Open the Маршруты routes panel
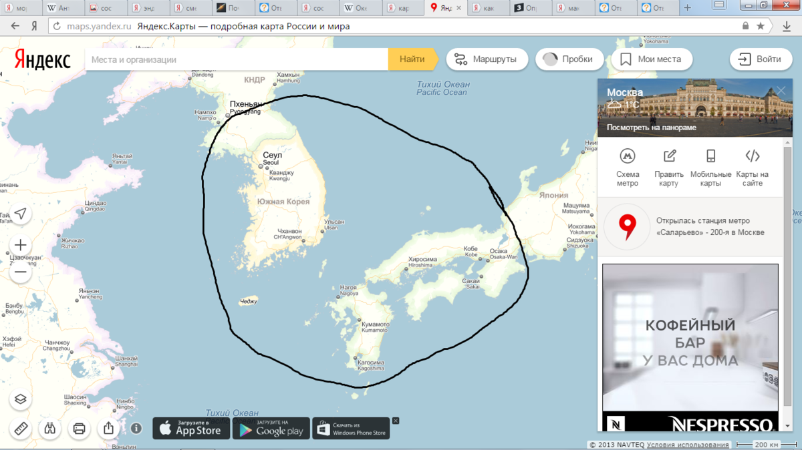802x450 pixels. click(486, 59)
